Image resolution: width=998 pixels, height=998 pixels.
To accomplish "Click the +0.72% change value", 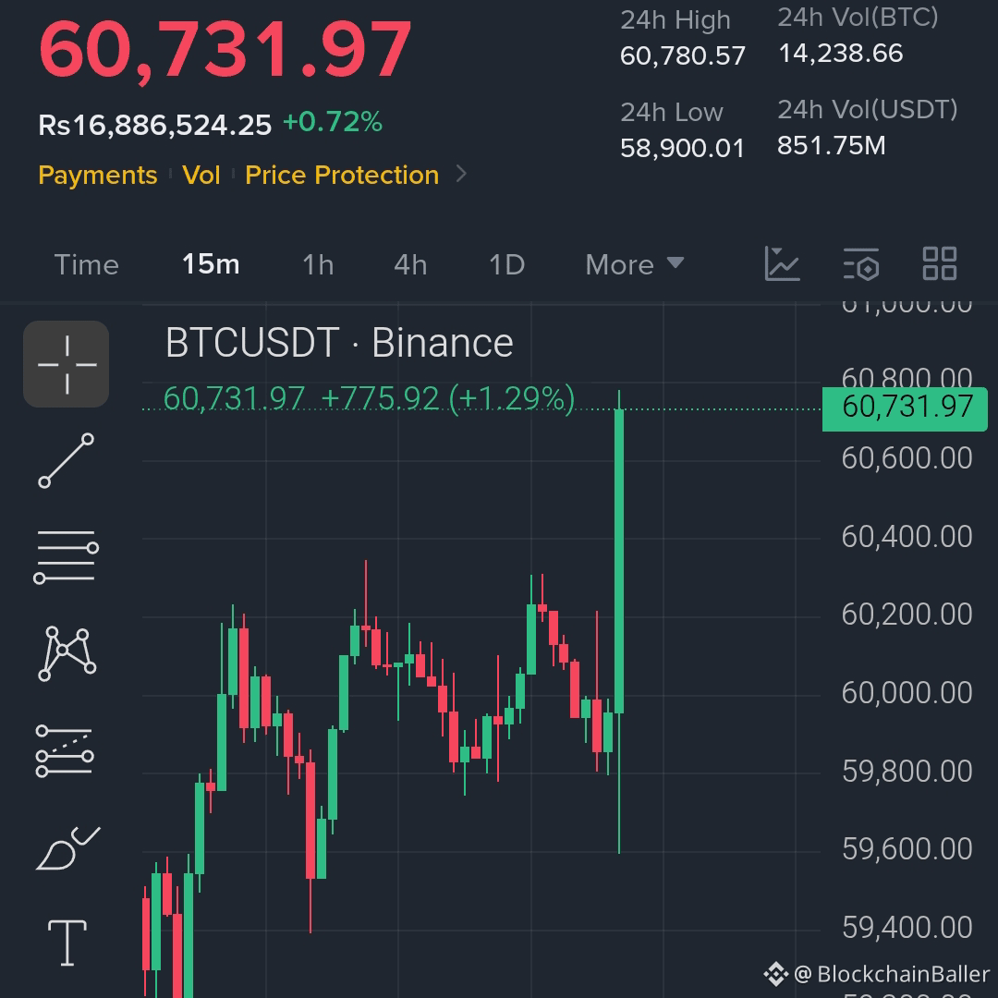I will click(333, 122).
